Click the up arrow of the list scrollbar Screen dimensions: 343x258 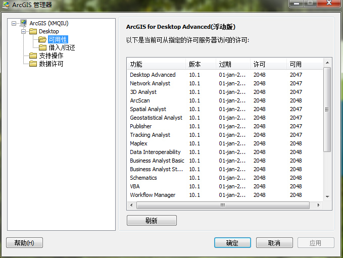[x=327, y=63]
